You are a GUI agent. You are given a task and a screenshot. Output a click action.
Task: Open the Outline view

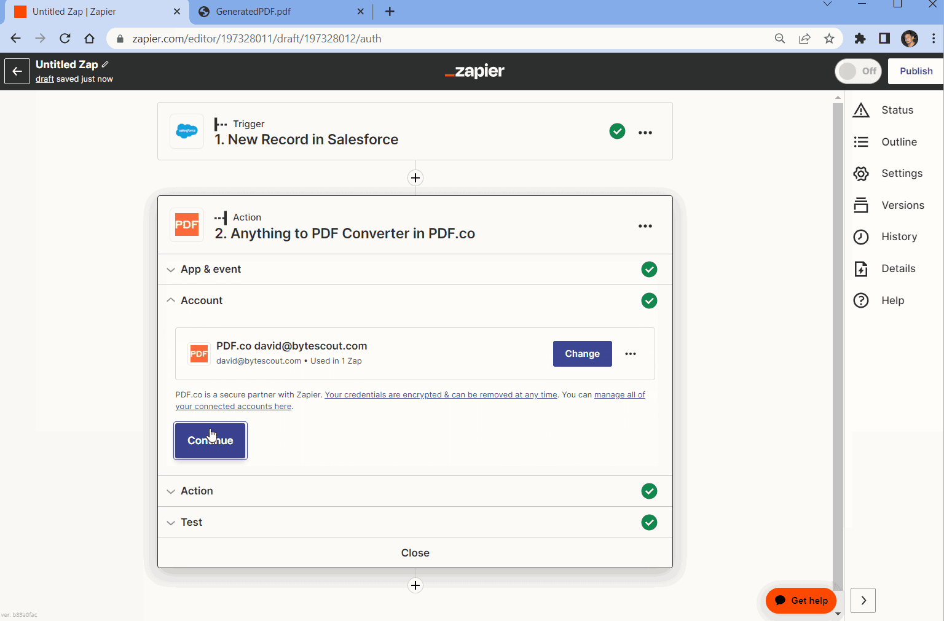899,142
